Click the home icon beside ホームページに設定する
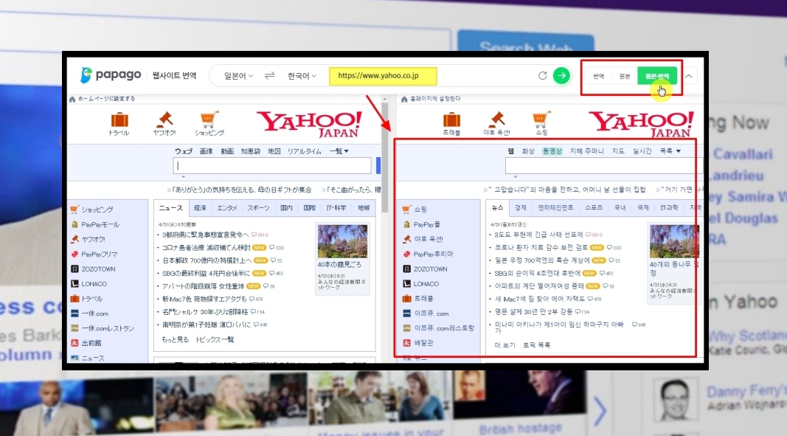The width and height of the screenshot is (787, 436). pos(72,99)
